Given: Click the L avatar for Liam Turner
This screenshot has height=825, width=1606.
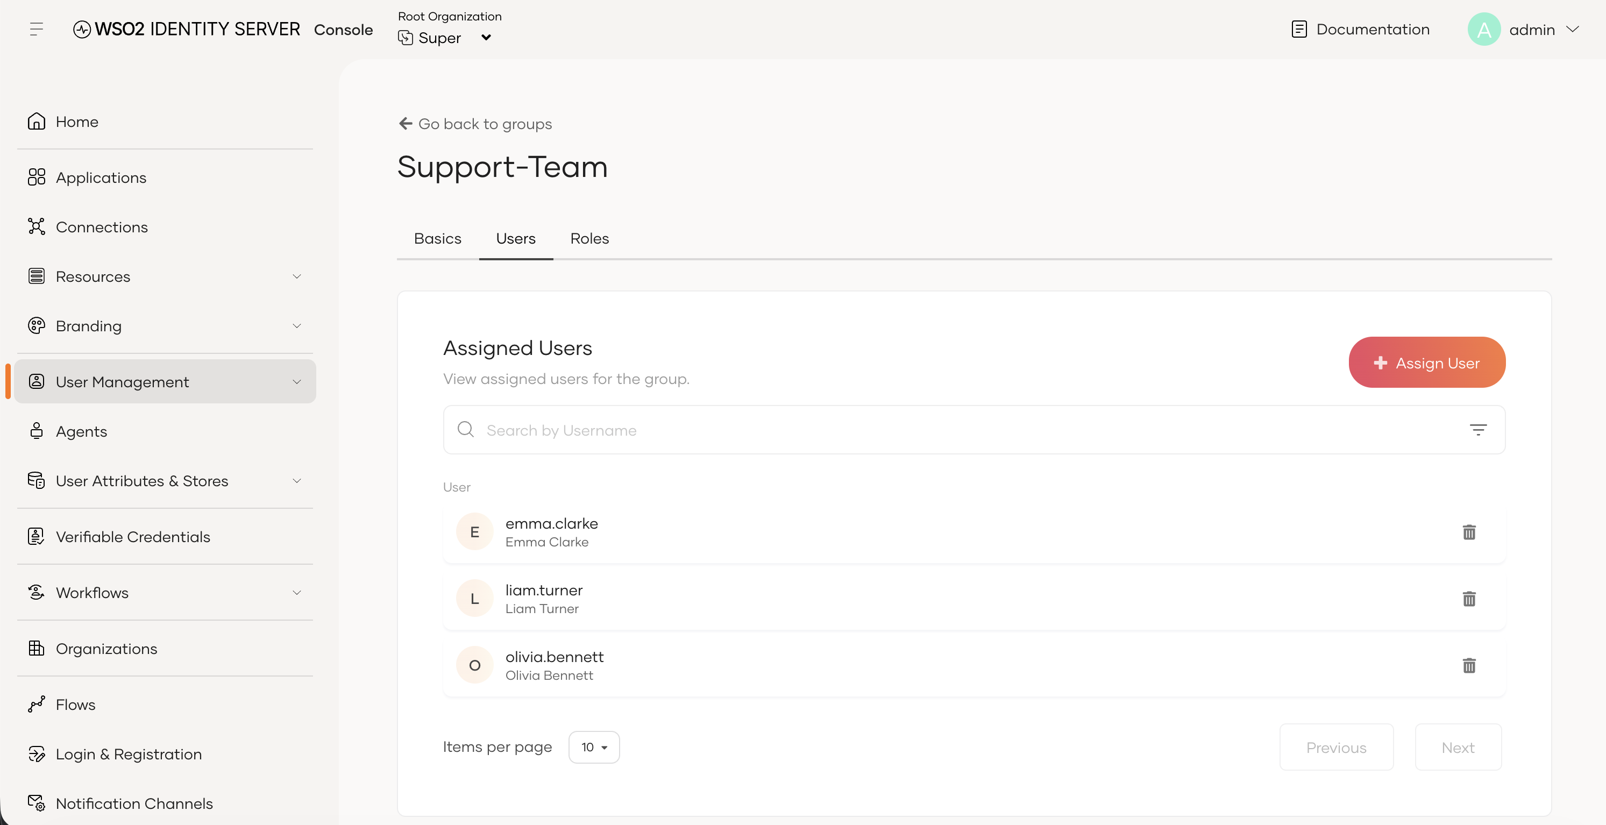Looking at the screenshot, I should click(474, 599).
